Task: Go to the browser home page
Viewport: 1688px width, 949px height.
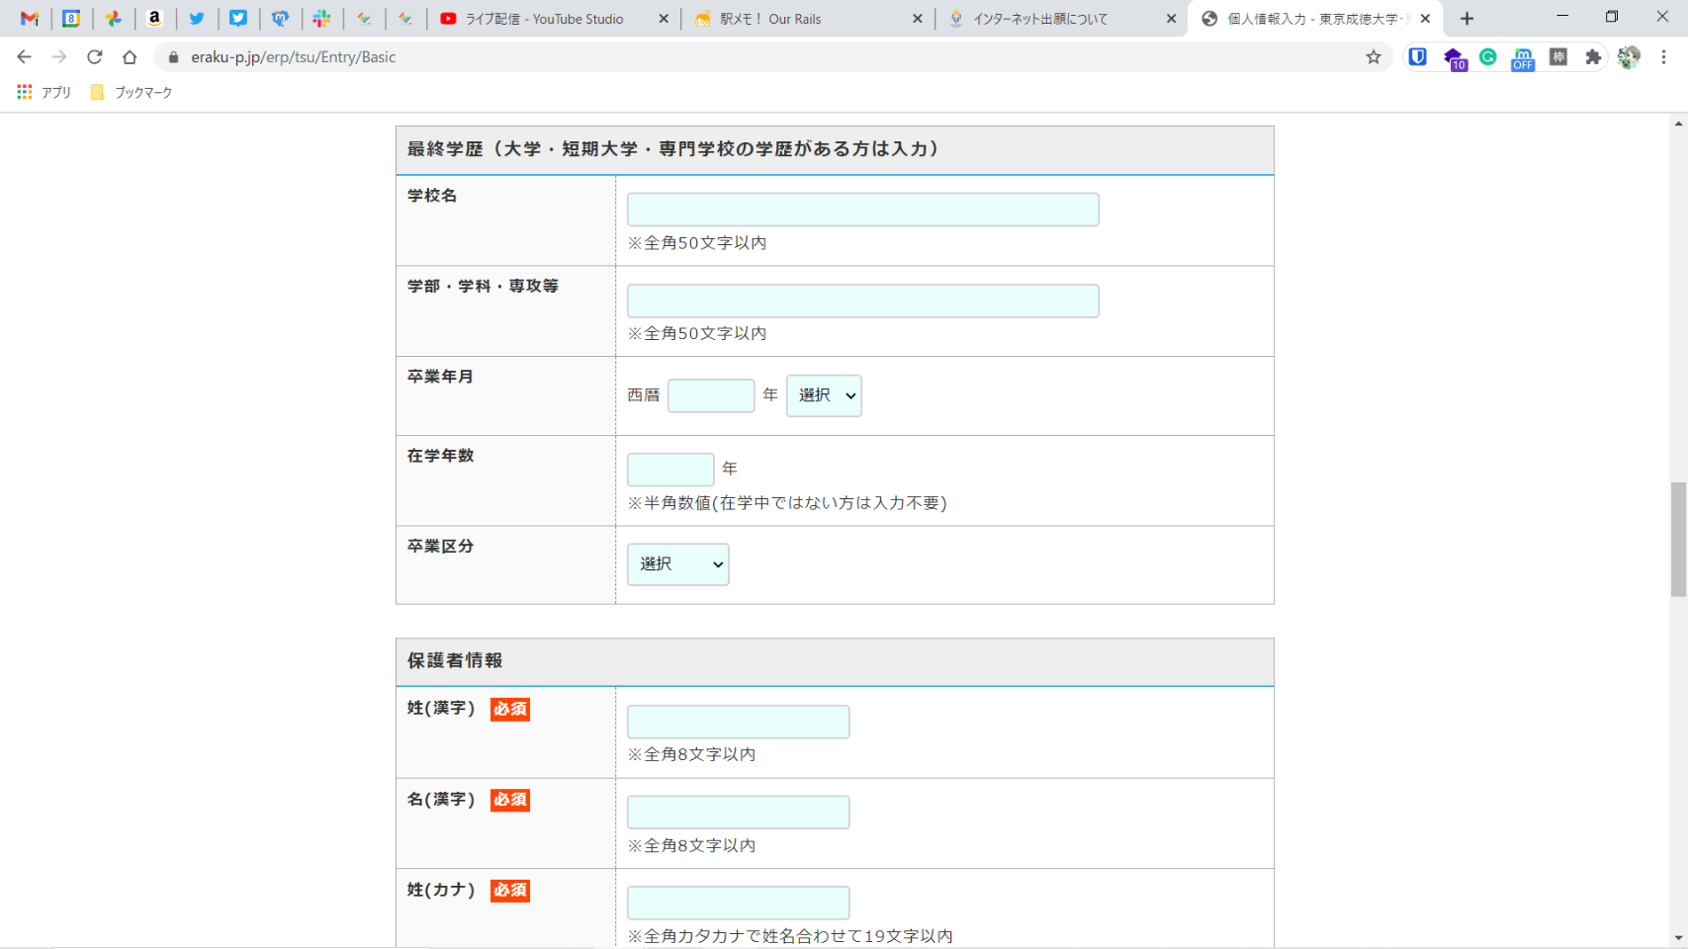Action: click(x=130, y=57)
